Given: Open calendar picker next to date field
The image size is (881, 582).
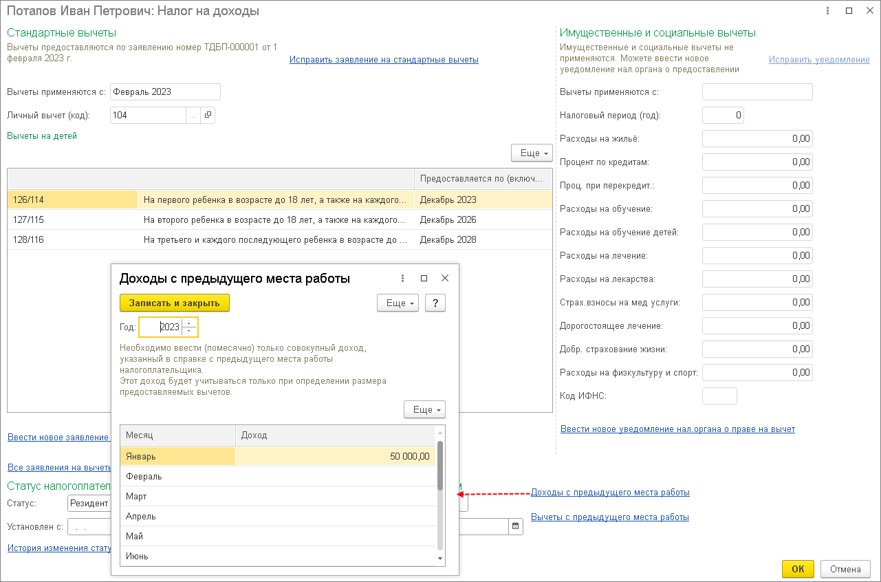Looking at the screenshot, I should (516, 527).
